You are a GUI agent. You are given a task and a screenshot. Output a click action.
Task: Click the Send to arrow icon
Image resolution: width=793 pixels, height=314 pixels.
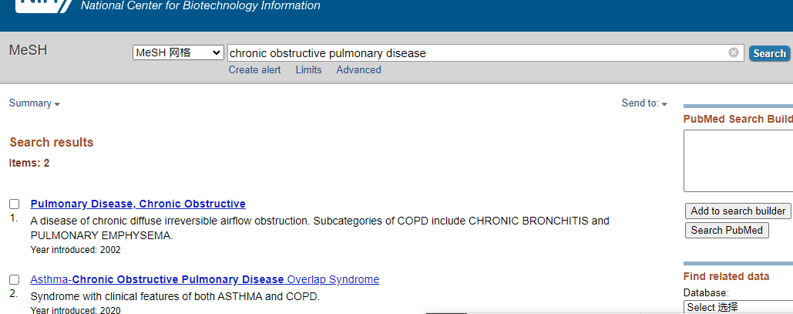click(664, 104)
